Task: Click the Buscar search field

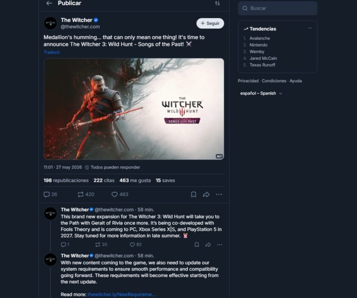Action: pyautogui.click(x=278, y=8)
